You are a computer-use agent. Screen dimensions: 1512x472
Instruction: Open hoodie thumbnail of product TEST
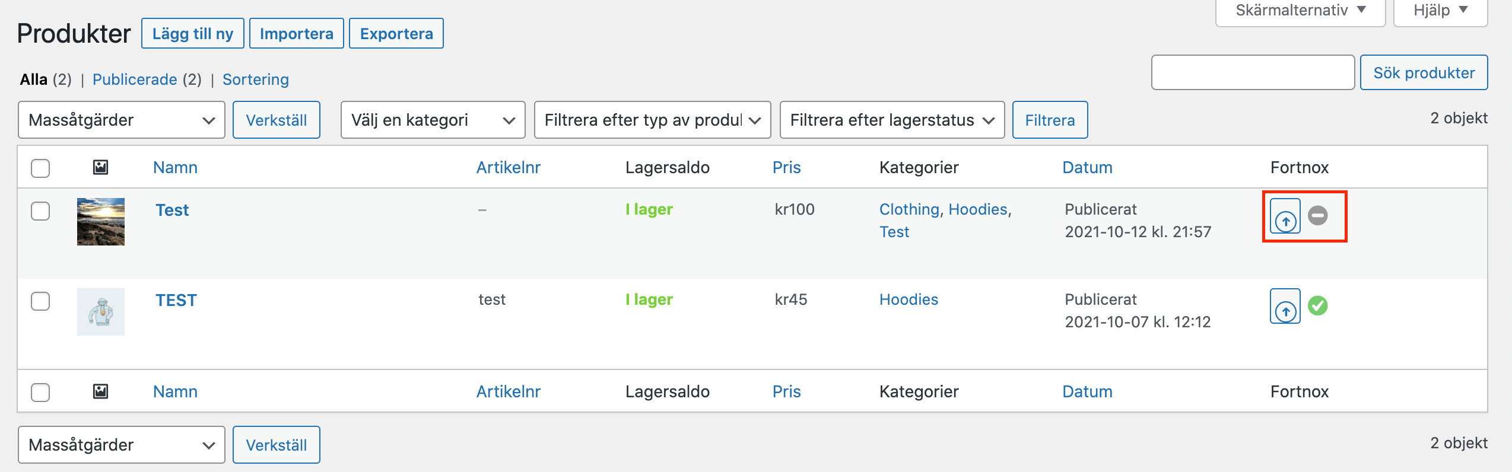(x=101, y=312)
